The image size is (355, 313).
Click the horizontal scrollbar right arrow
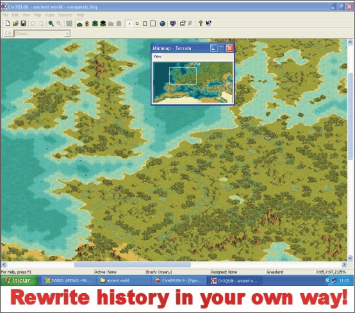point(344,264)
